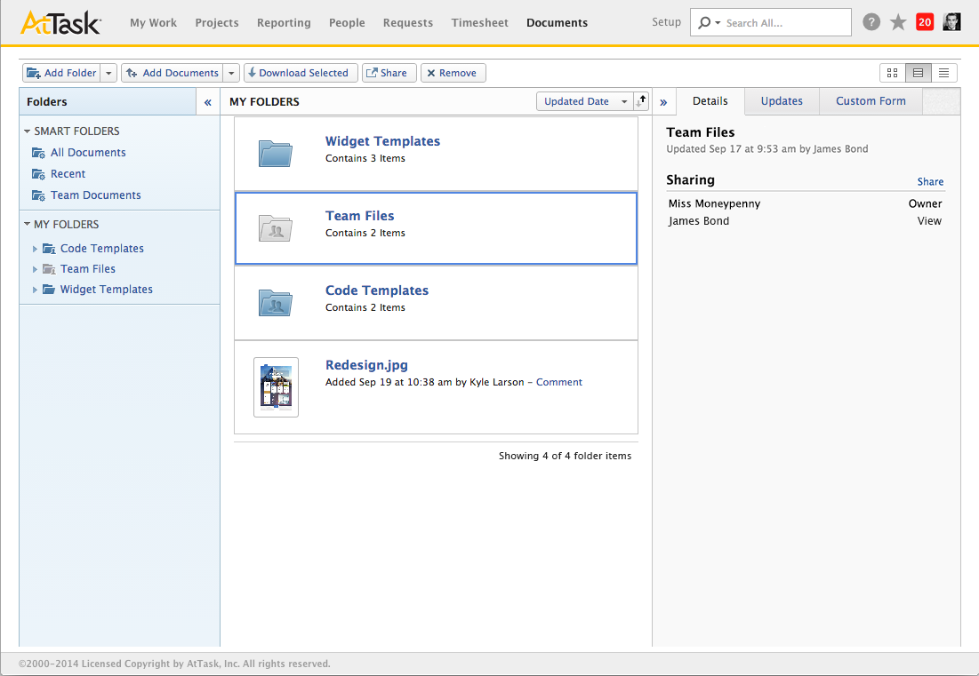Click the AtTask logo
This screenshot has height=676, width=979.
click(x=60, y=22)
